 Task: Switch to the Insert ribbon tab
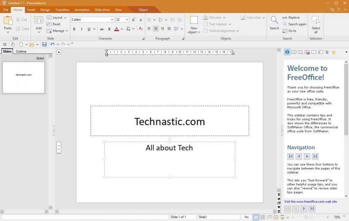(31, 10)
